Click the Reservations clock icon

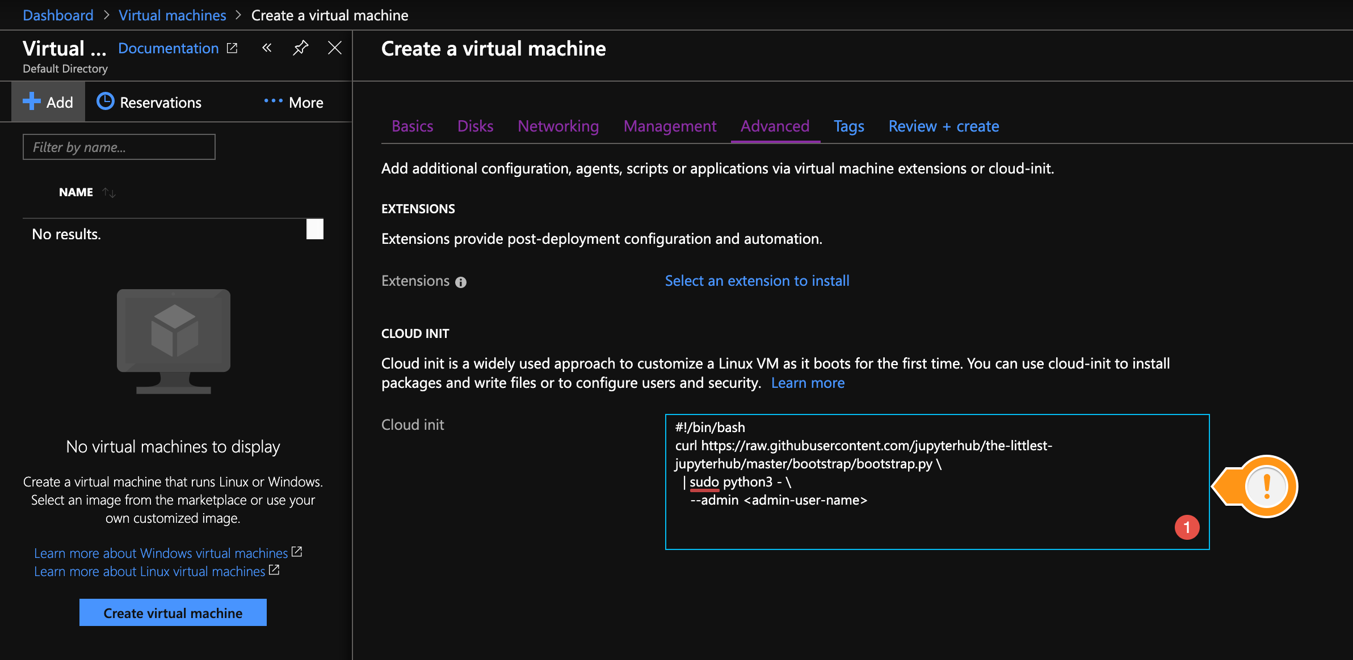click(x=106, y=101)
